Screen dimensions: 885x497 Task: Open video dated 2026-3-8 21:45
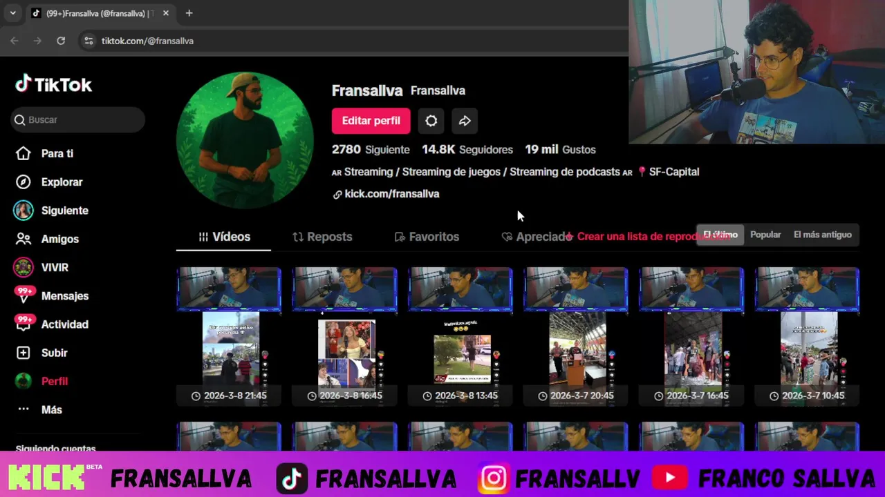tap(229, 336)
